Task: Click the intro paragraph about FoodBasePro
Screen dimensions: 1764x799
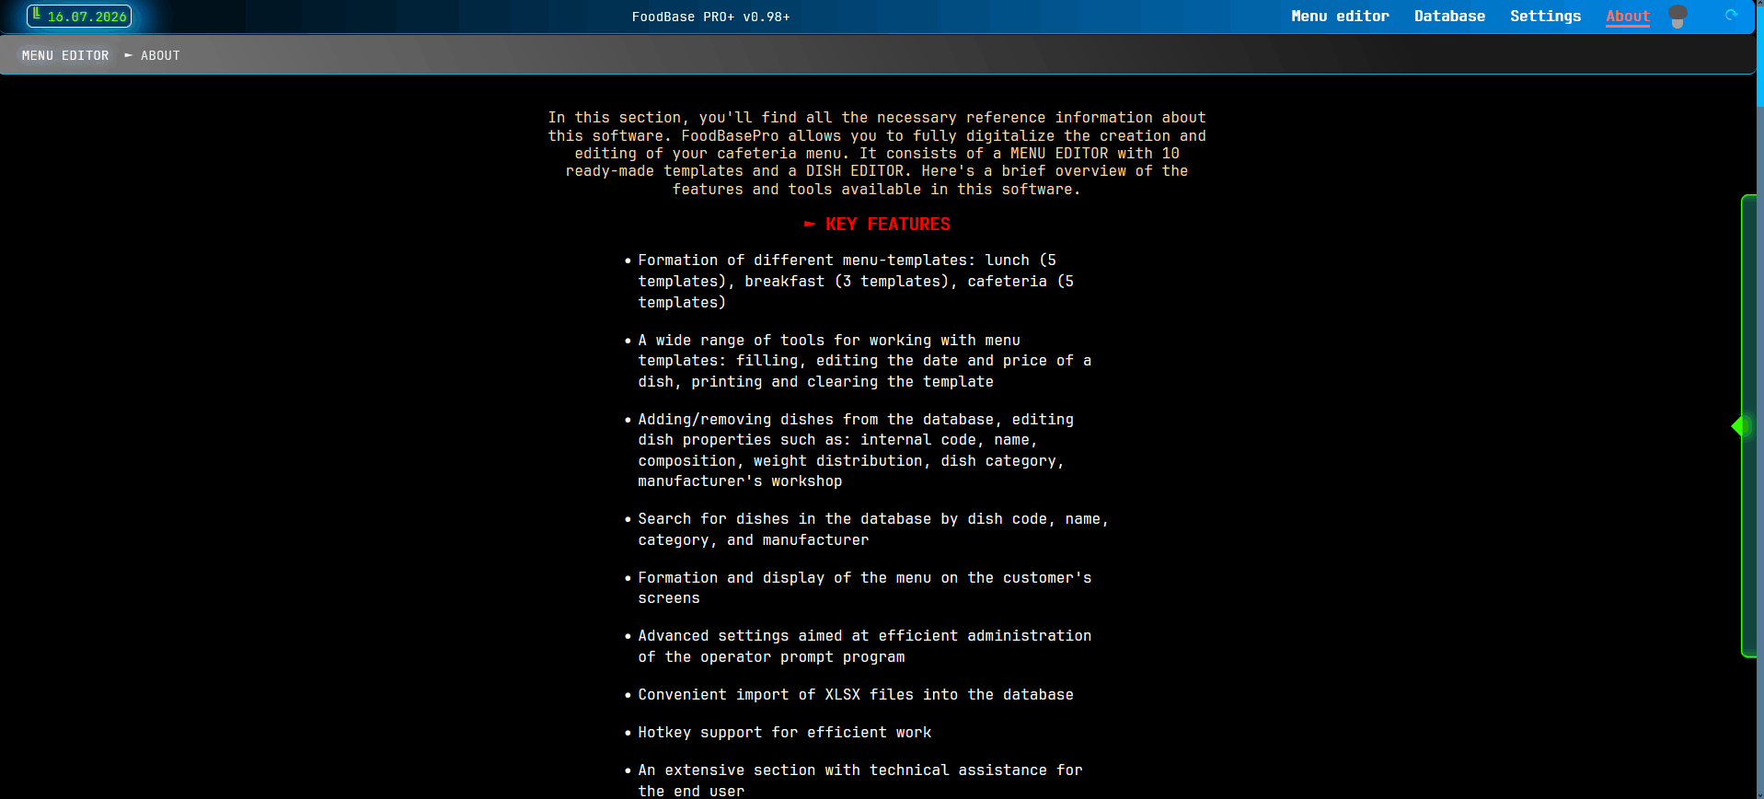Action: pos(877,154)
